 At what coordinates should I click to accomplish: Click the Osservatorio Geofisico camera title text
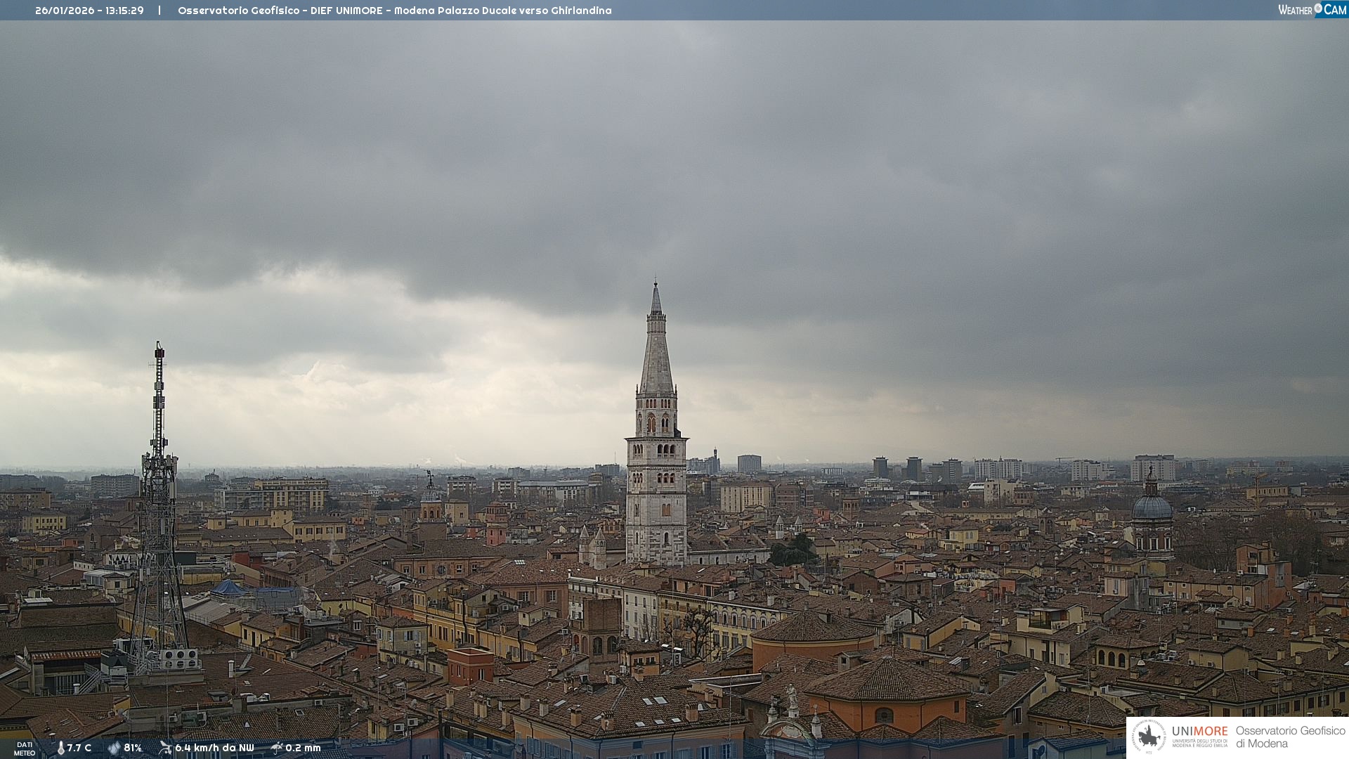coord(394,11)
